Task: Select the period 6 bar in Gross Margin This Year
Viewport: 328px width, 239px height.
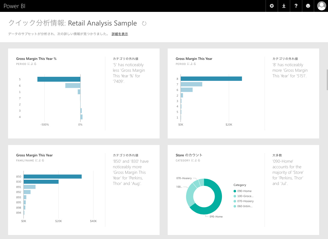Action: pos(187,90)
